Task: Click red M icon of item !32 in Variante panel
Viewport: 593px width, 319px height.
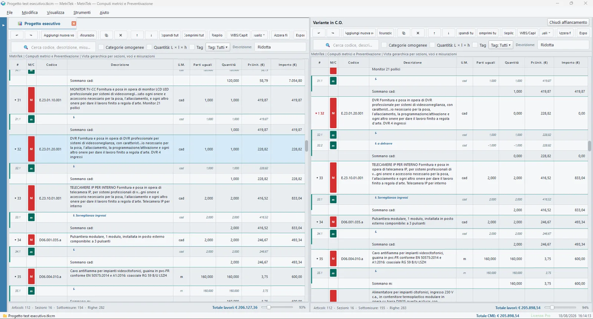Action: tap(333, 113)
